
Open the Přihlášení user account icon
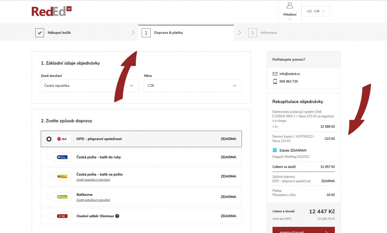290,6
